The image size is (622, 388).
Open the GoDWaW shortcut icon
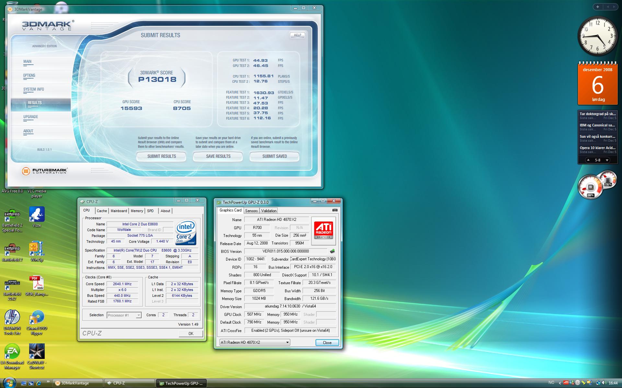pos(37,356)
